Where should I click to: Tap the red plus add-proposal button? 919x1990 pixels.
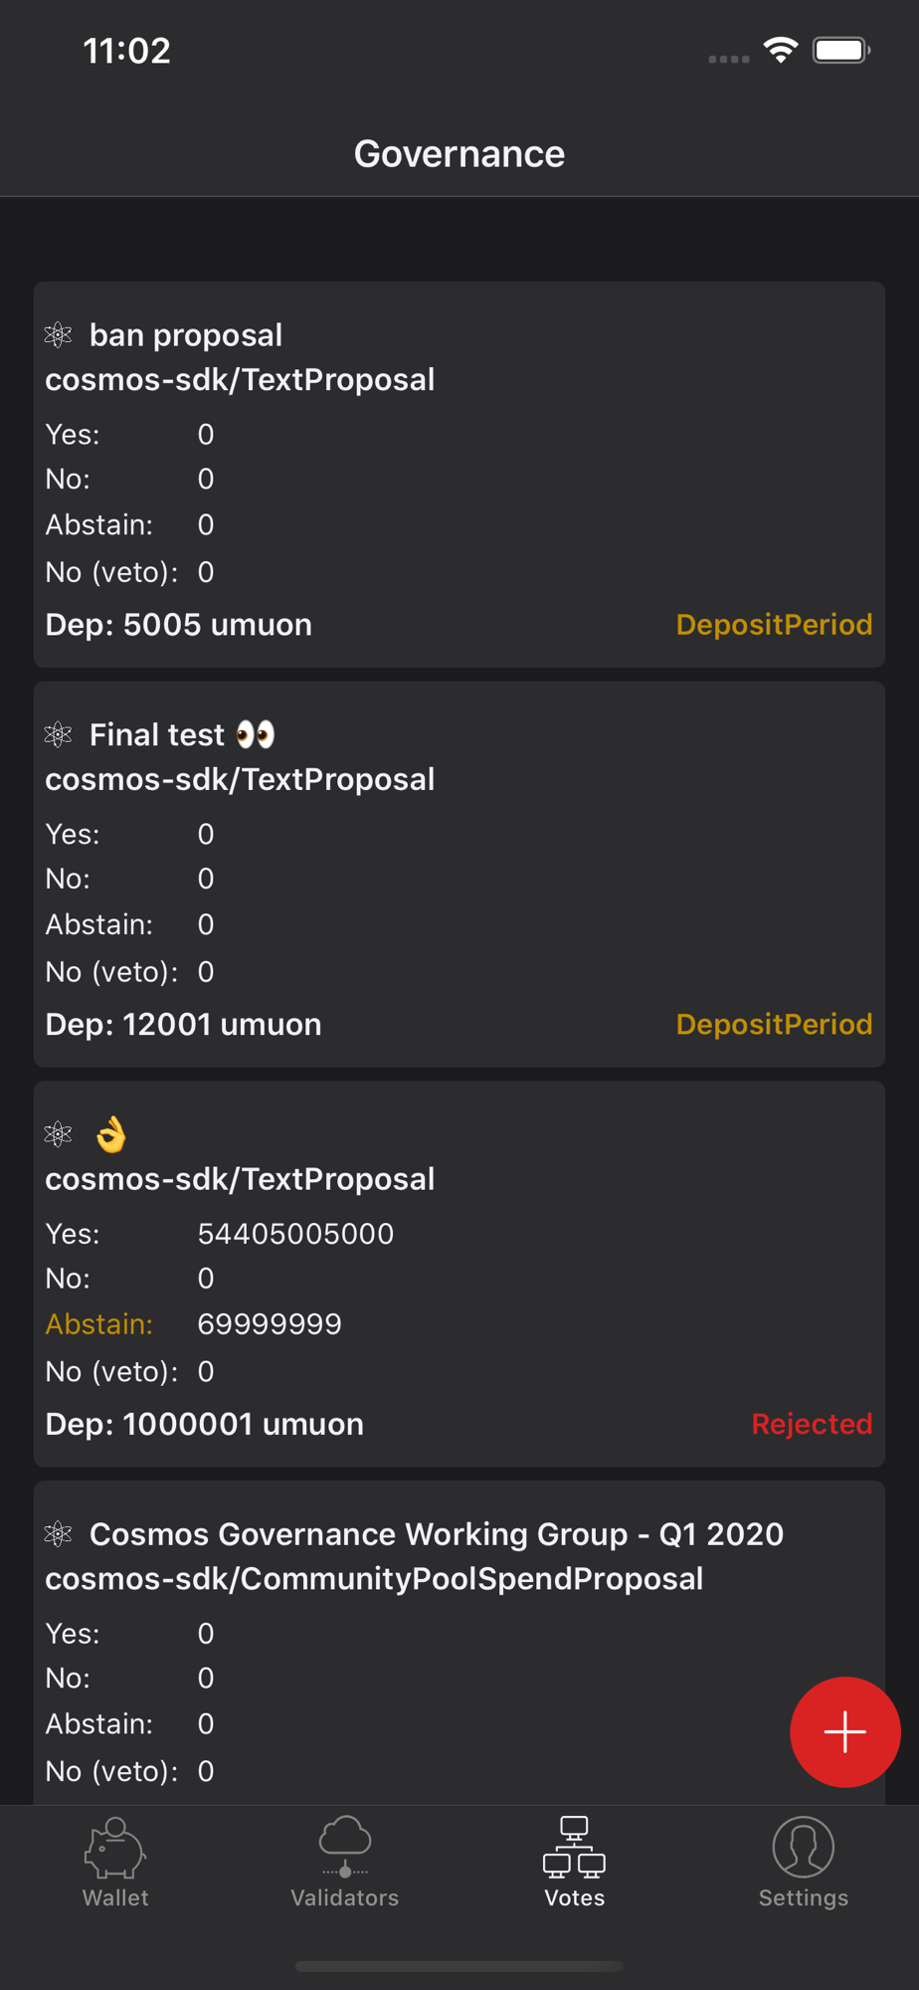click(x=845, y=1732)
